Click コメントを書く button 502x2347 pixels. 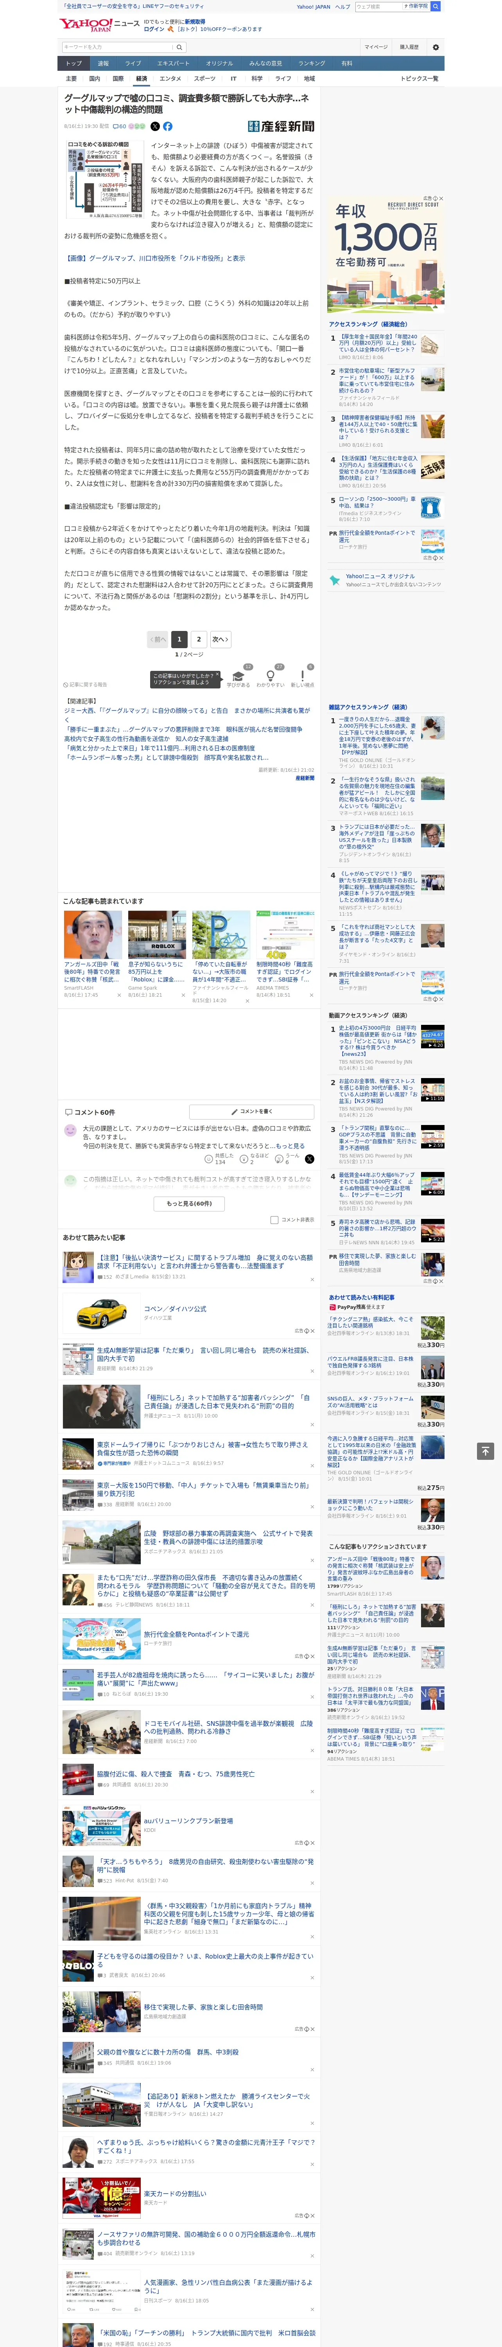(251, 1112)
